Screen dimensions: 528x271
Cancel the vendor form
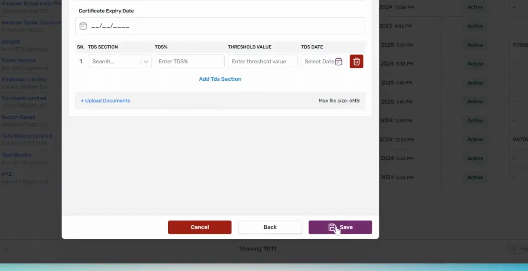click(200, 227)
